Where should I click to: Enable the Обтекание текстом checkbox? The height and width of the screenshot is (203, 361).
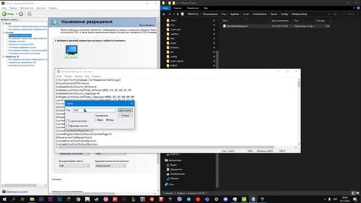(x=68, y=126)
